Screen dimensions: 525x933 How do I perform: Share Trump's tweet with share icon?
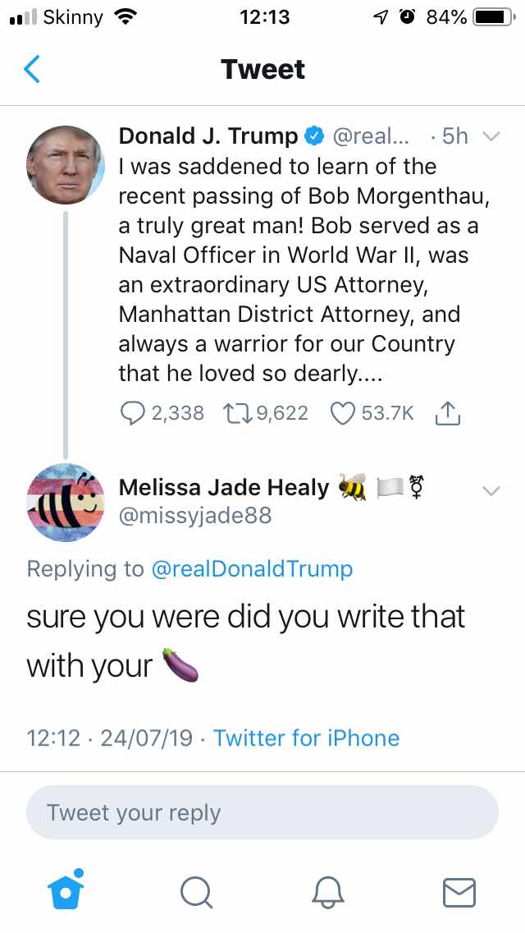(x=447, y=412)
